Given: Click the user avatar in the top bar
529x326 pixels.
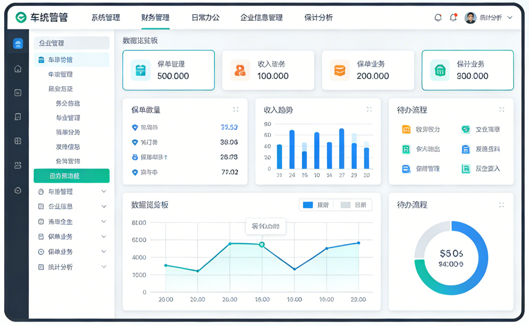Looking at the screenshot, I should click(470, 18).
